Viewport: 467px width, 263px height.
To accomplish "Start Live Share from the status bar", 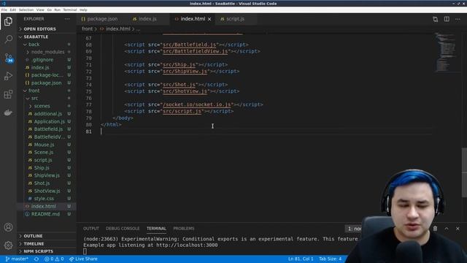I will 83,259.
